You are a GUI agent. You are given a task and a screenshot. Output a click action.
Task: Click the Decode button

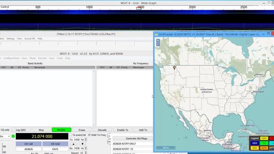[x=102, y=130]
